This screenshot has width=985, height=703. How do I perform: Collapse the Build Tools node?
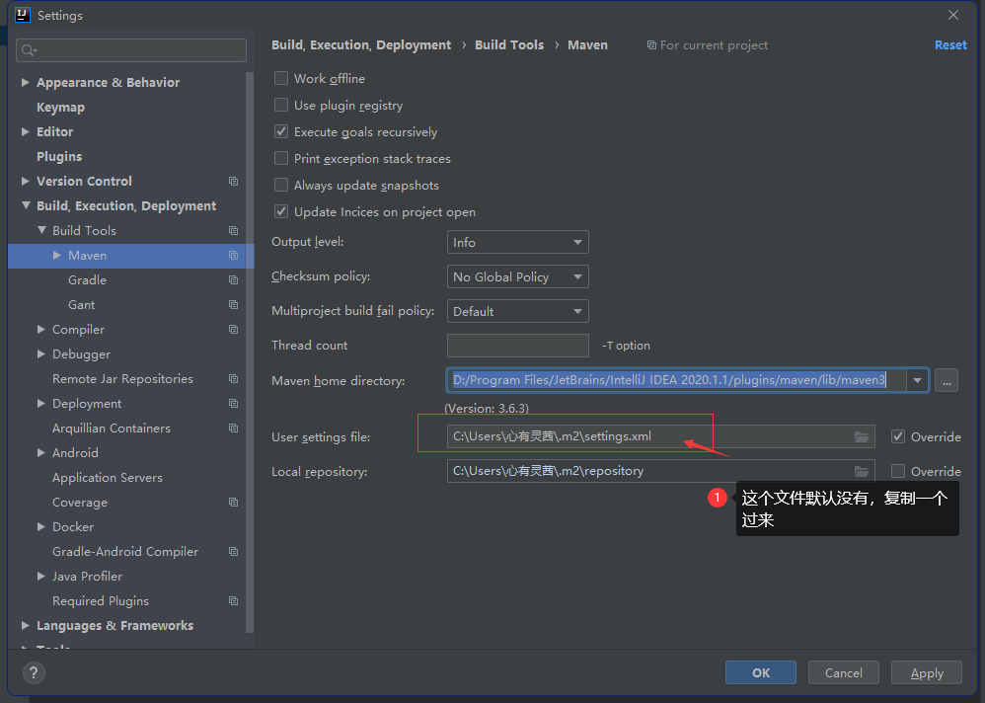pos(41,231)
